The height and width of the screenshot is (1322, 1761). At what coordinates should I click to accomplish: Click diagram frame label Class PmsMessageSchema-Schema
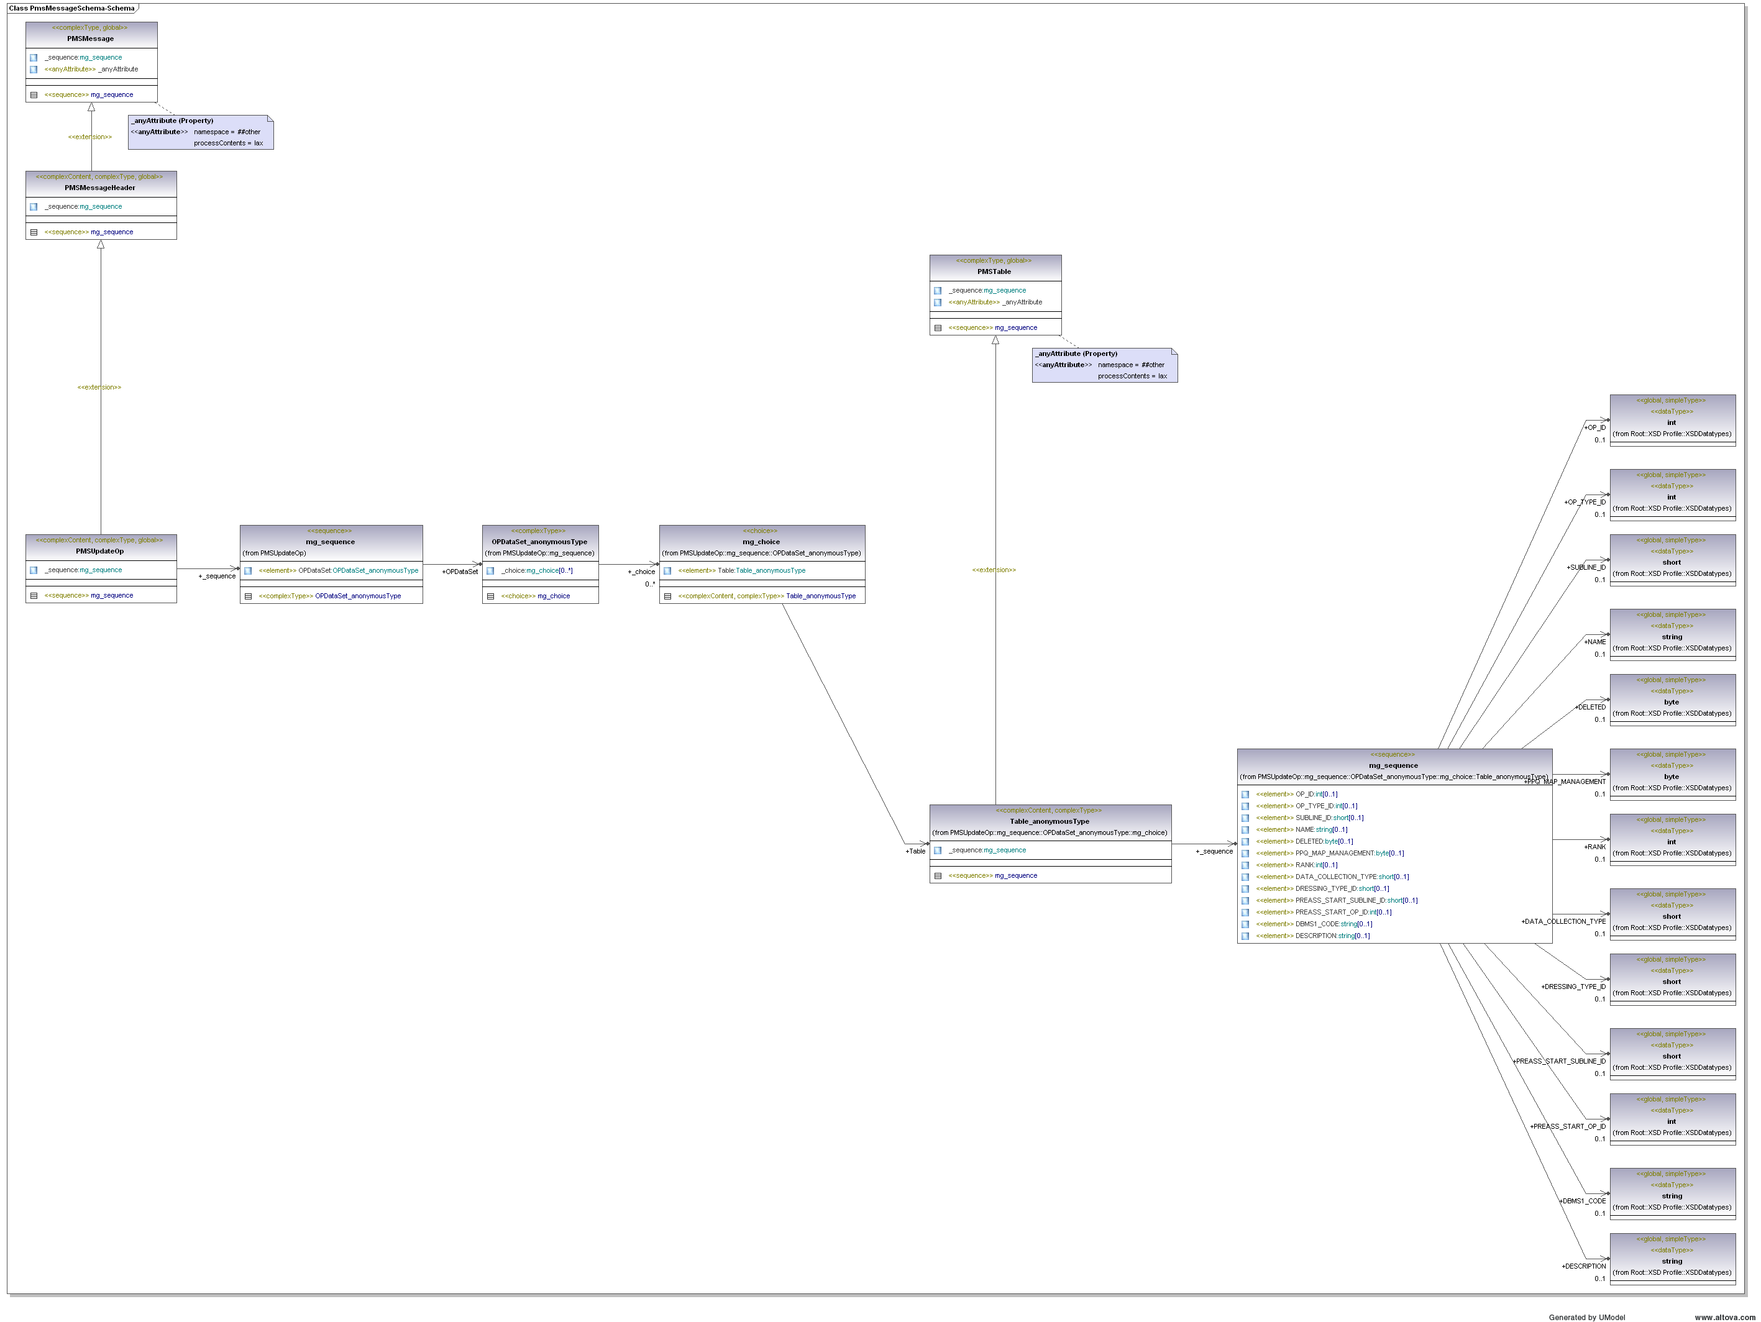point(71,8)
